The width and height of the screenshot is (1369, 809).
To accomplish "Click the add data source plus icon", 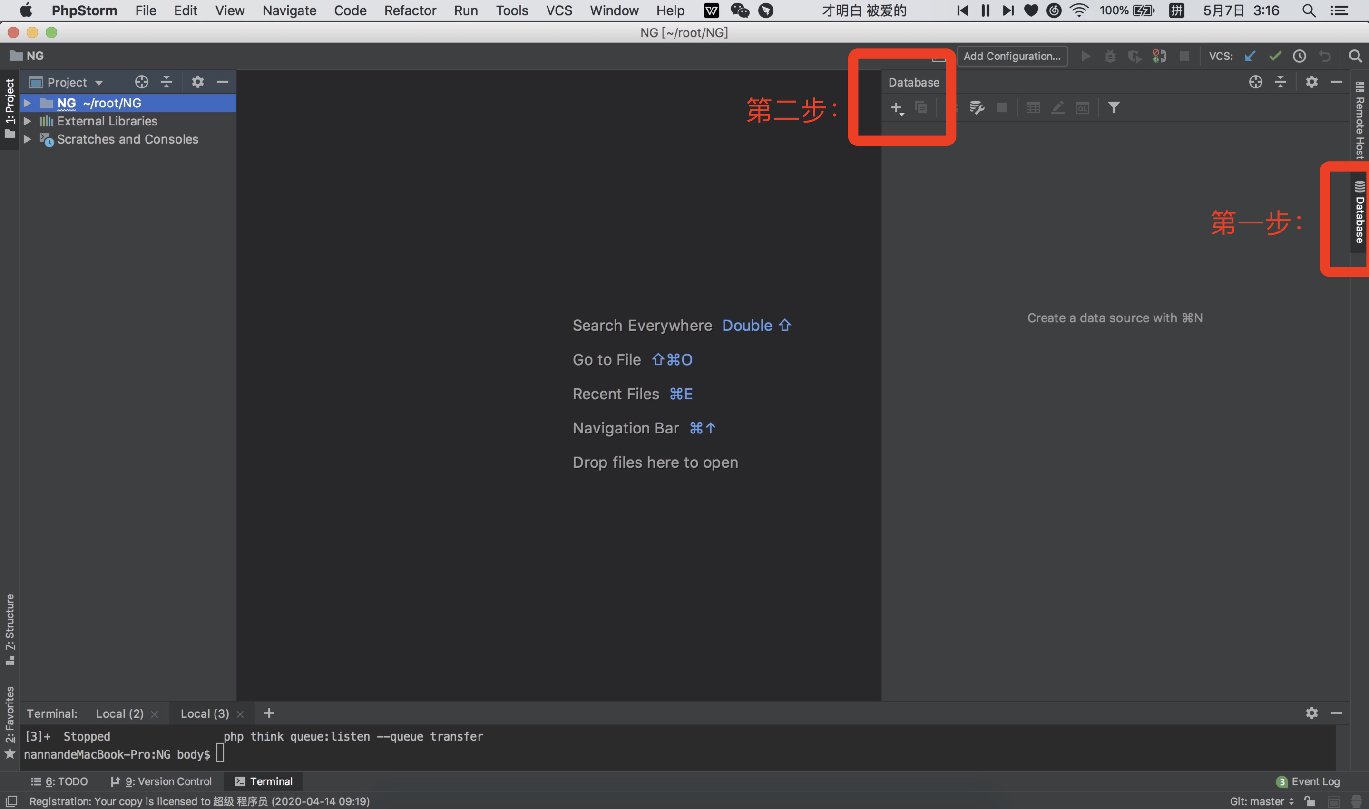I will (x=896, y=108).
